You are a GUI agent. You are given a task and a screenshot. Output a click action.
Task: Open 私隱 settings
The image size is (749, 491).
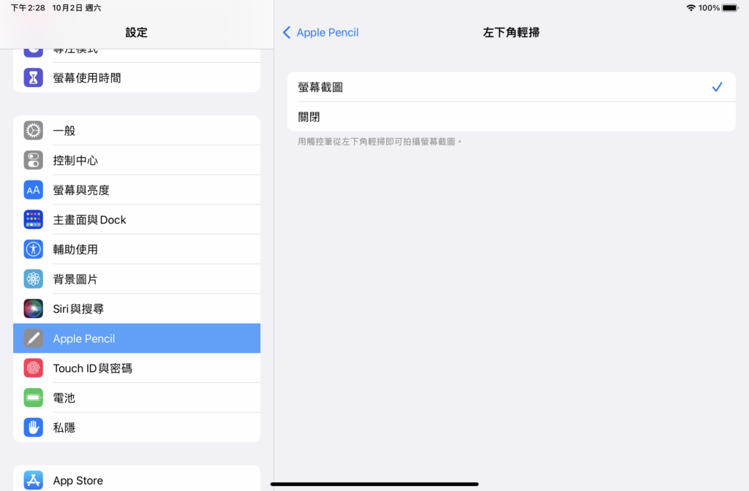coord(137,427)
